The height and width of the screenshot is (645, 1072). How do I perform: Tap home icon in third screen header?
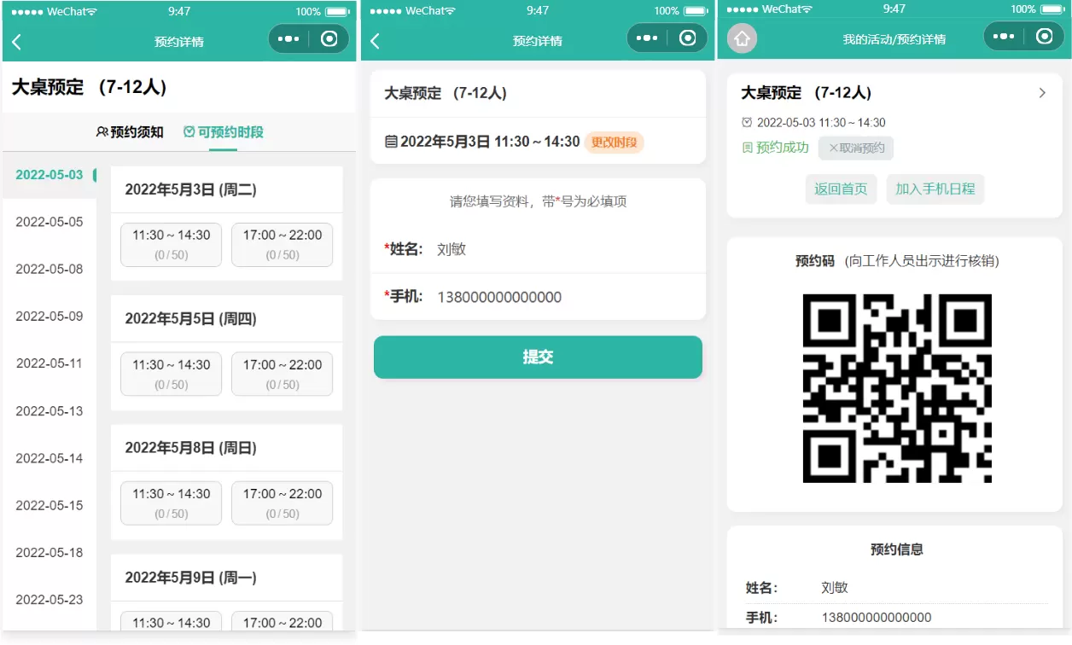[x=742, y=38]
